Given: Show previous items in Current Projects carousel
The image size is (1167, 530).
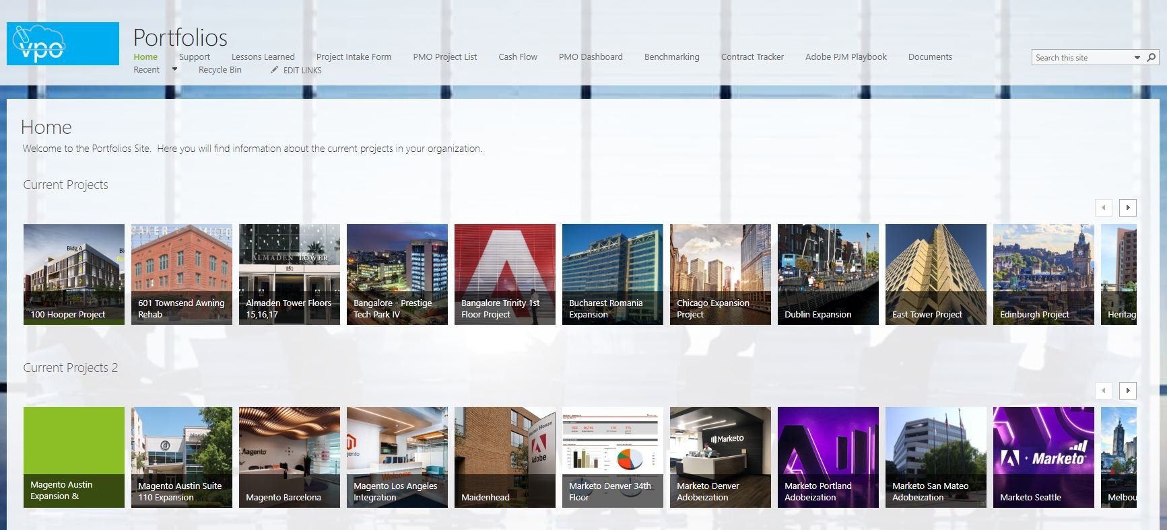Looking at the screenshot, I should point(1104,208).
